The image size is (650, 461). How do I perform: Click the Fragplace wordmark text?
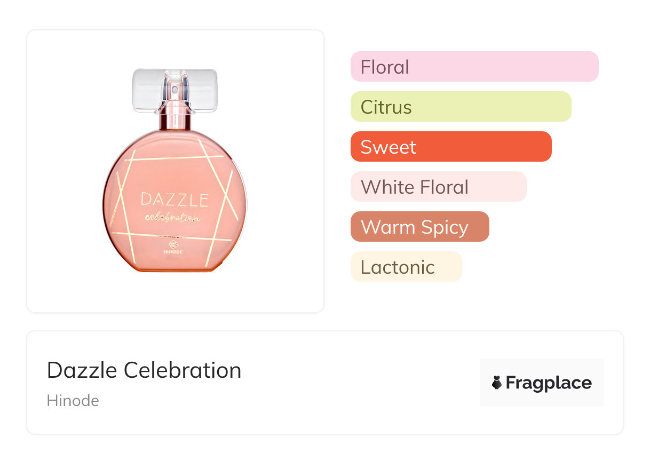pyautogui.click(x=549, y=383)
